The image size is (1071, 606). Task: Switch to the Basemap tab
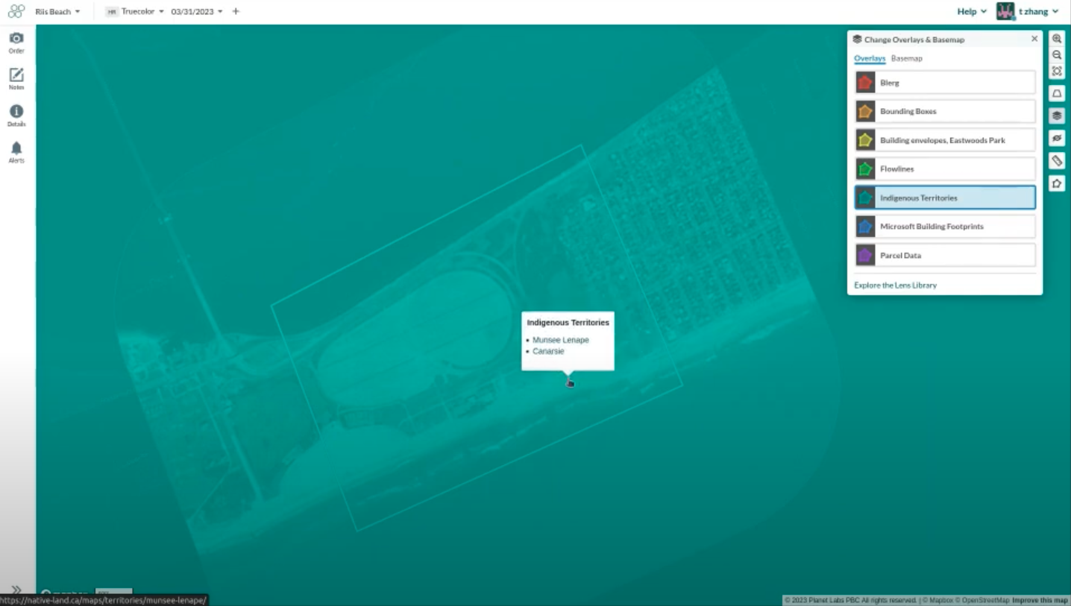click(x=906, y=58)
